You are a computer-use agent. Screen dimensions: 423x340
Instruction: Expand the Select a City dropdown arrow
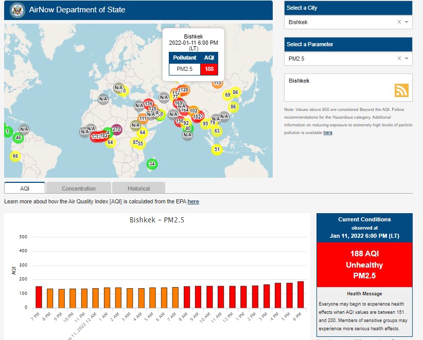click(x=407, y=22)
